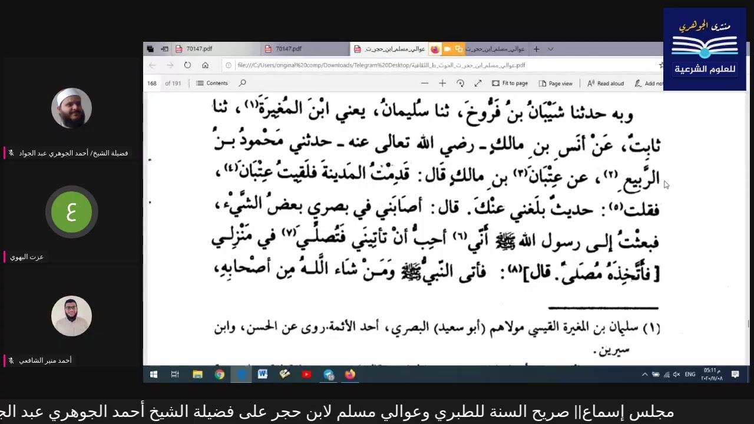Image resolution: width=754 pixels, height=424 pixels.
Task: Show hidden system tray icons
Action: [644, 375]
